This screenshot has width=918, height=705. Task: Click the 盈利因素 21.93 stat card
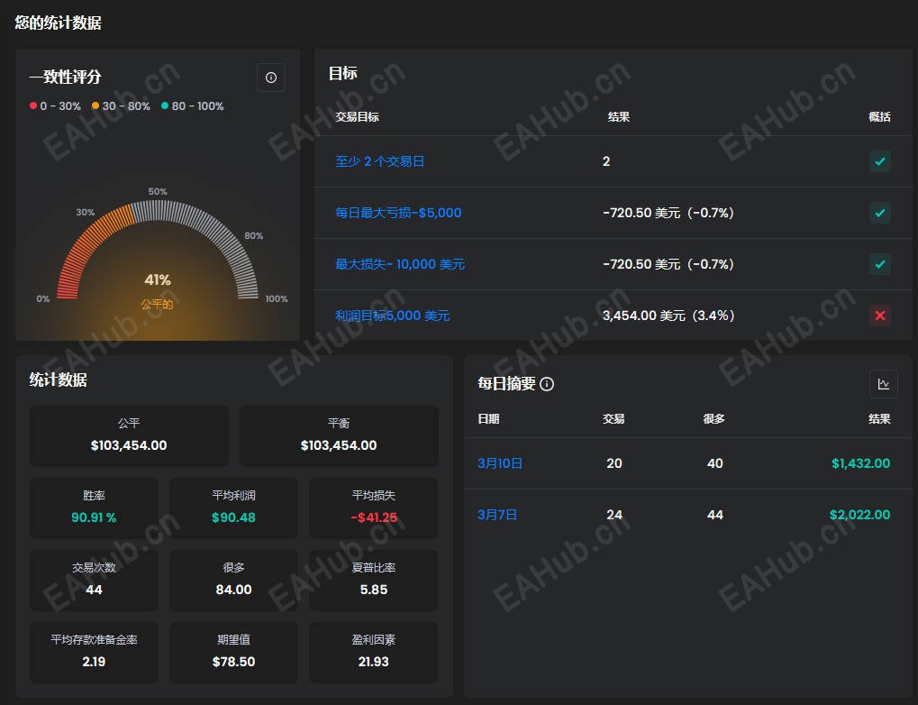click(x=374, y=652)
